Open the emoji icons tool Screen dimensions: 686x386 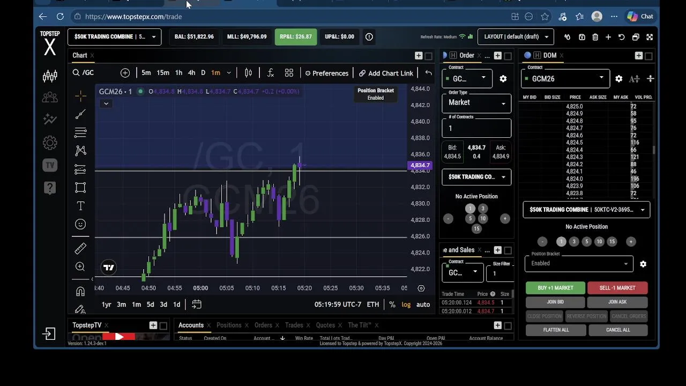pyautogui.click(x=80, y=224)
